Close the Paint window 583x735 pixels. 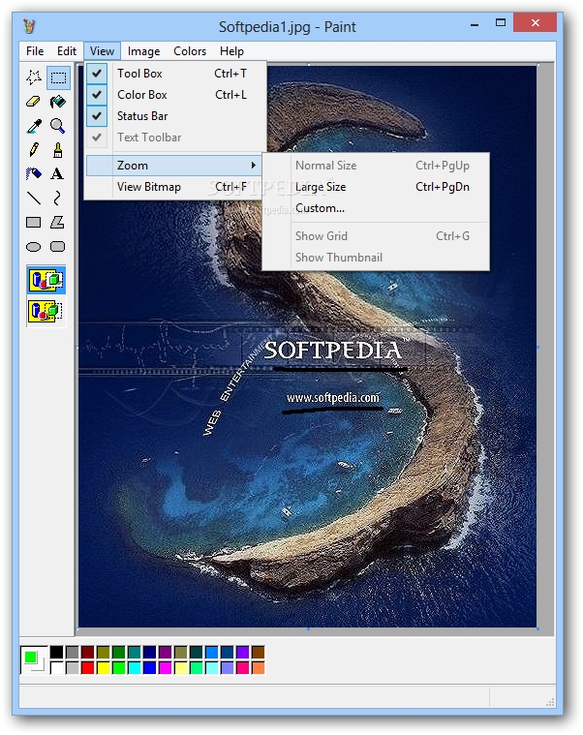536,22
